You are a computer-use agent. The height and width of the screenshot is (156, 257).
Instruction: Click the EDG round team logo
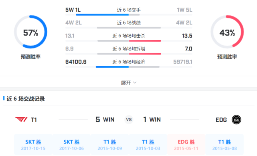tap(236, 120)
